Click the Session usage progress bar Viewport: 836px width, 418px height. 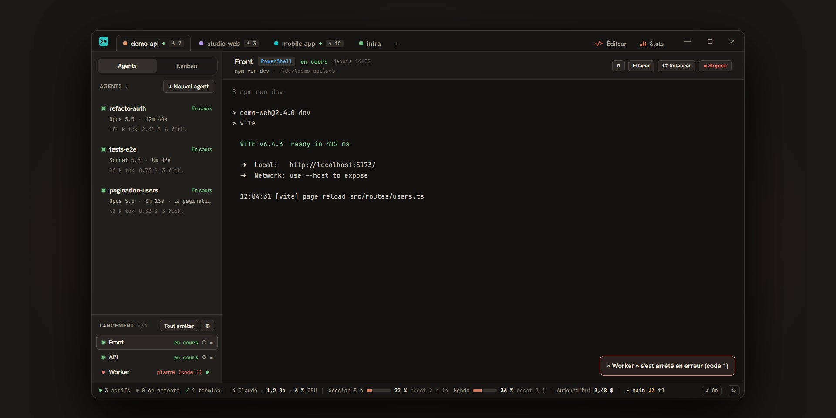click(378, 391)
